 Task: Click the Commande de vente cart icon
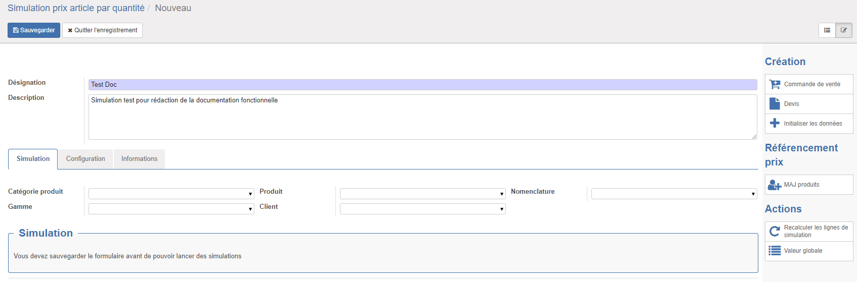click(775, 84)
